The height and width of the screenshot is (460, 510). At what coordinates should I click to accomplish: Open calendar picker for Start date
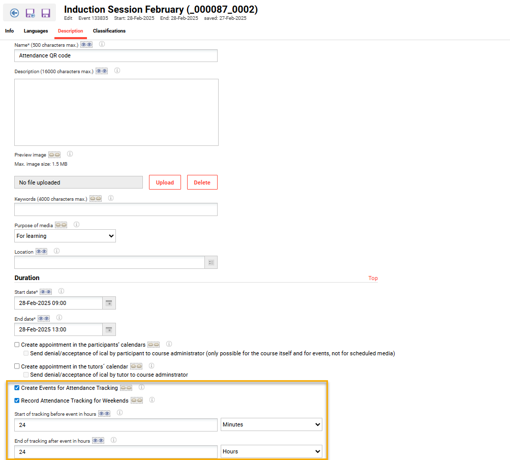(x=109, y=303)
